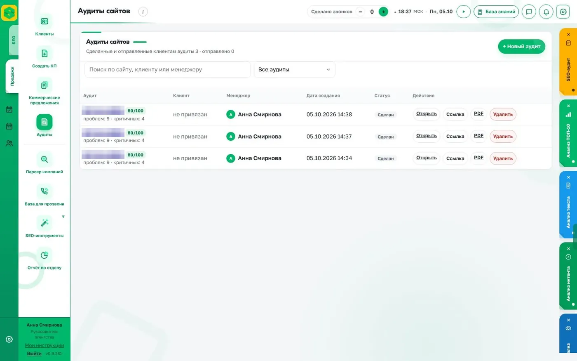This screenshot has width=577, height=361.
Task: Close the Анализ интента side tab
Action: click(x=568, y=249)
